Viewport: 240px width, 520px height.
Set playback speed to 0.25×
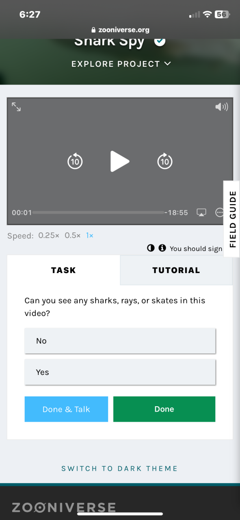[x=49, y=235]
